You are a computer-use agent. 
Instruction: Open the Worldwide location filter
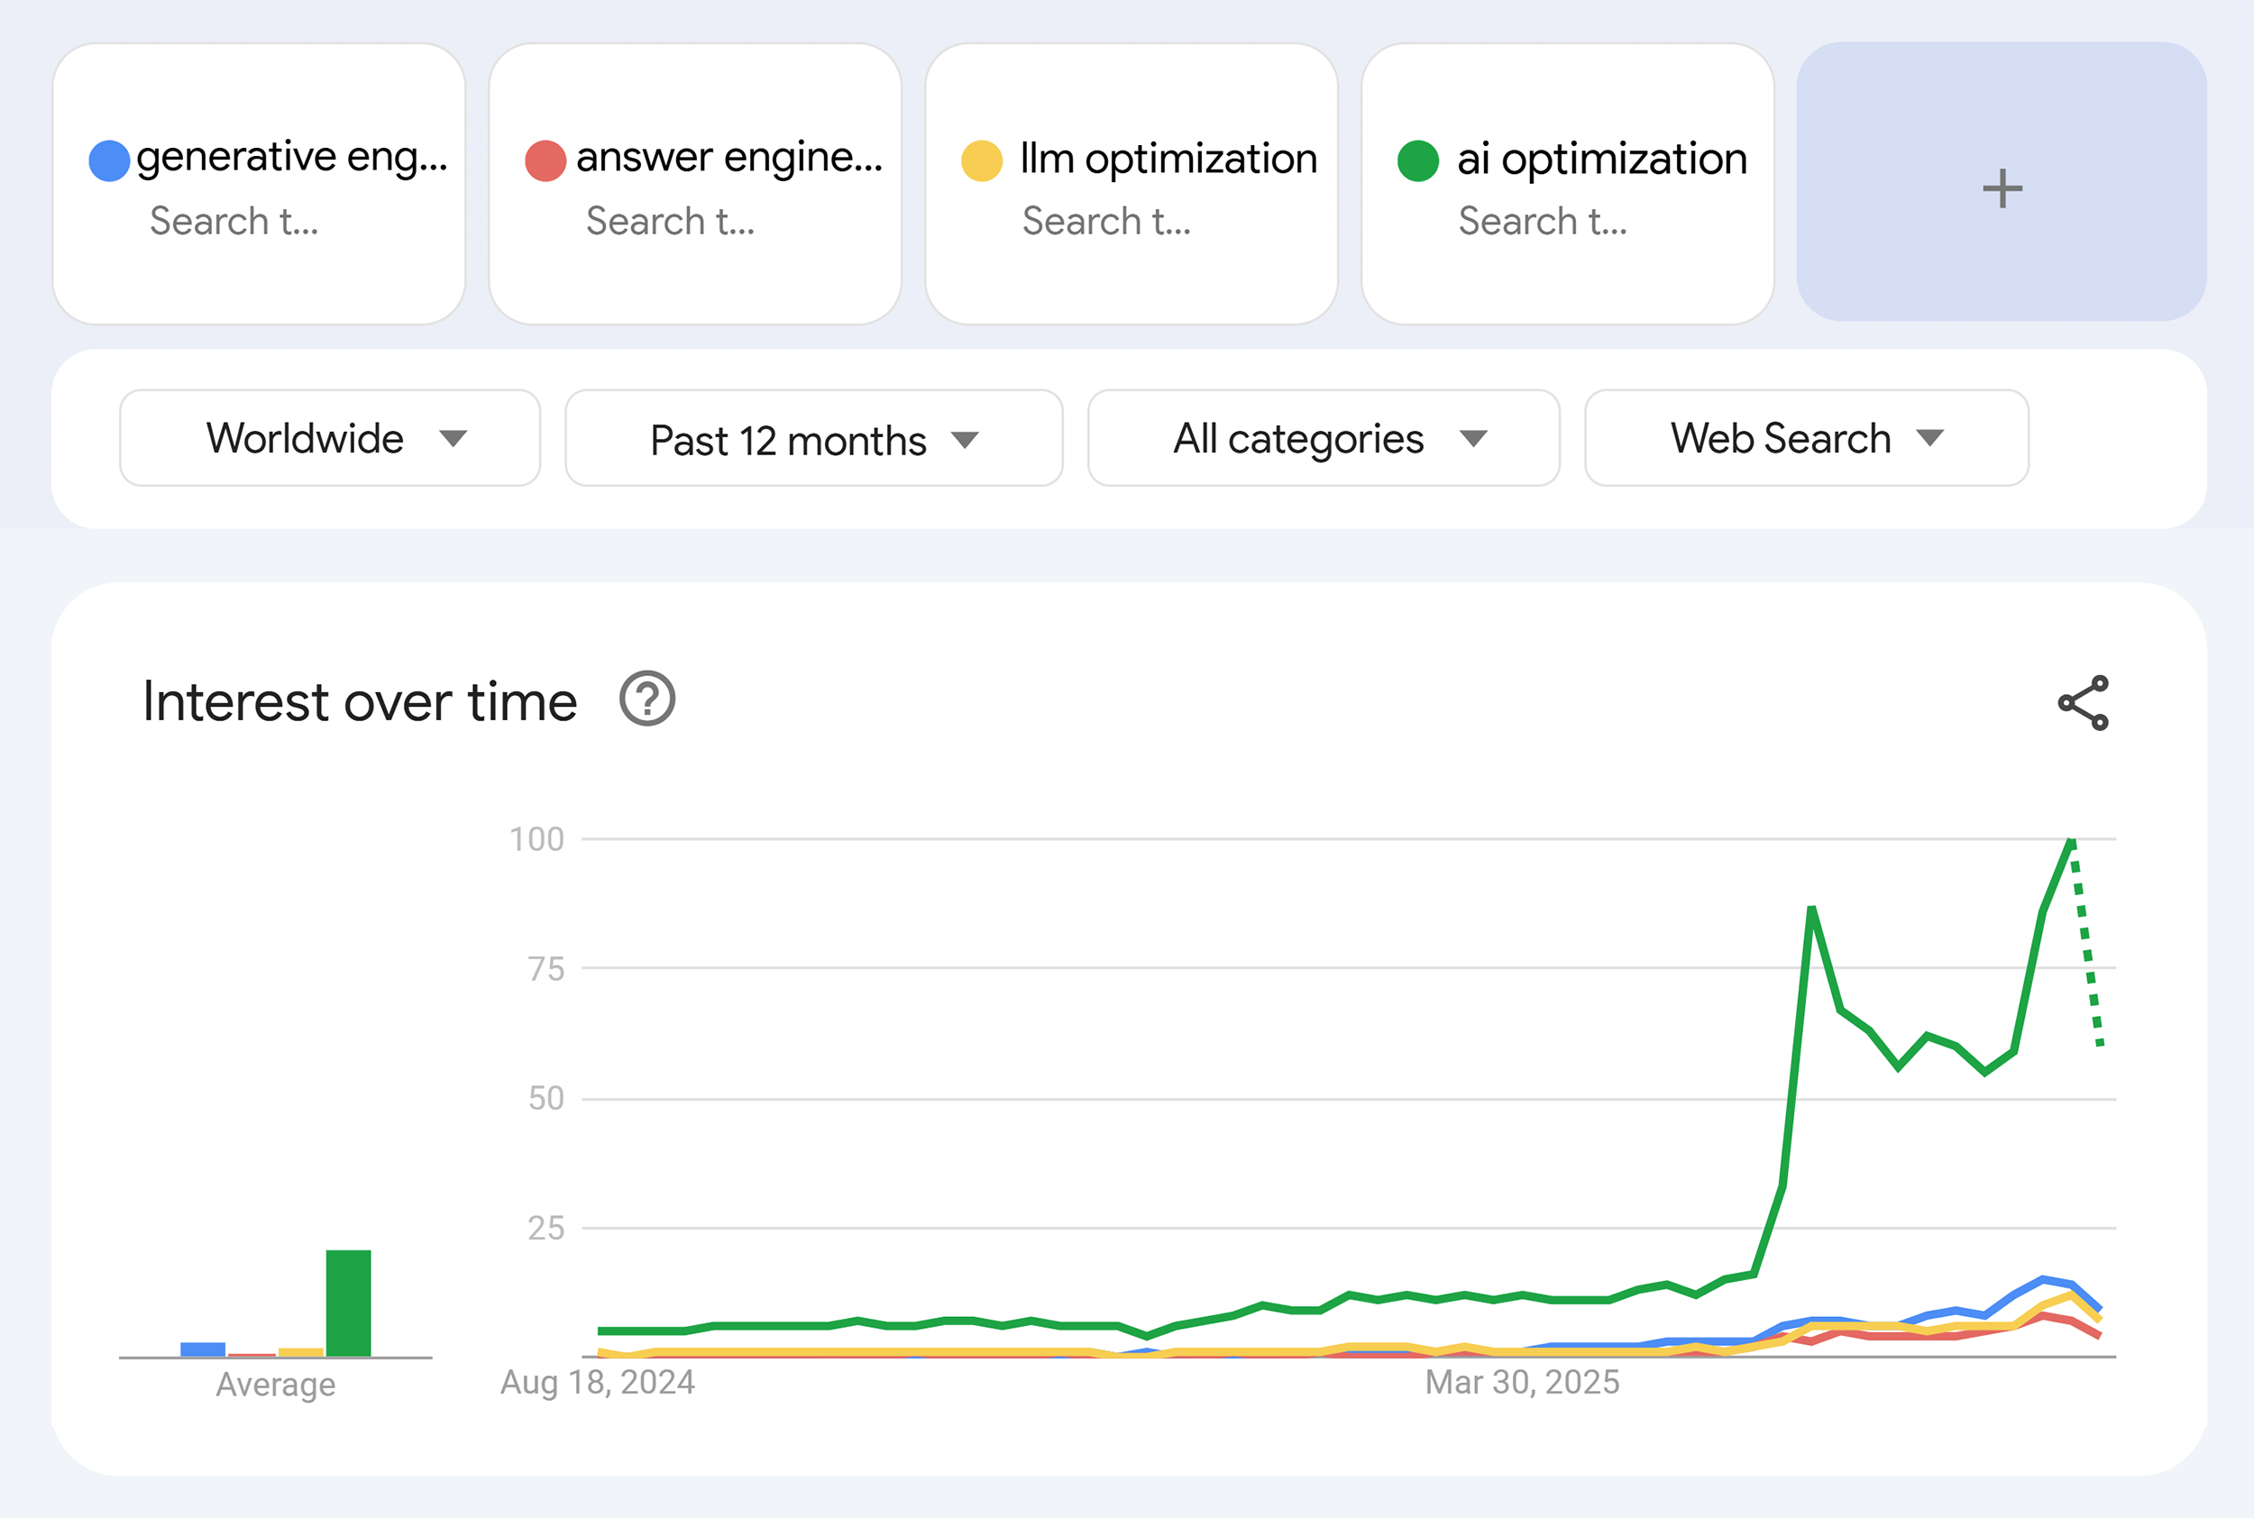[x=329, y=439]
